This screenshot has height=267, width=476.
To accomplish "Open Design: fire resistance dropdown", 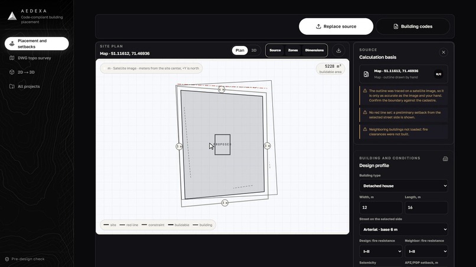I will 381,251.
